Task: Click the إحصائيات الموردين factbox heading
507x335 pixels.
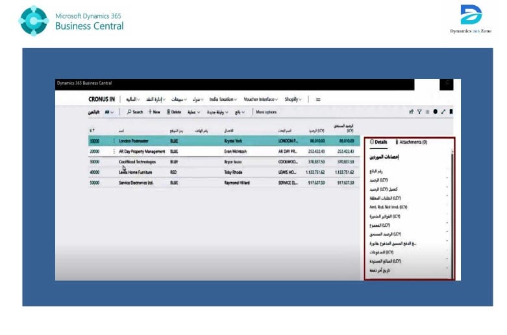Action: click(x=384, y=157)
